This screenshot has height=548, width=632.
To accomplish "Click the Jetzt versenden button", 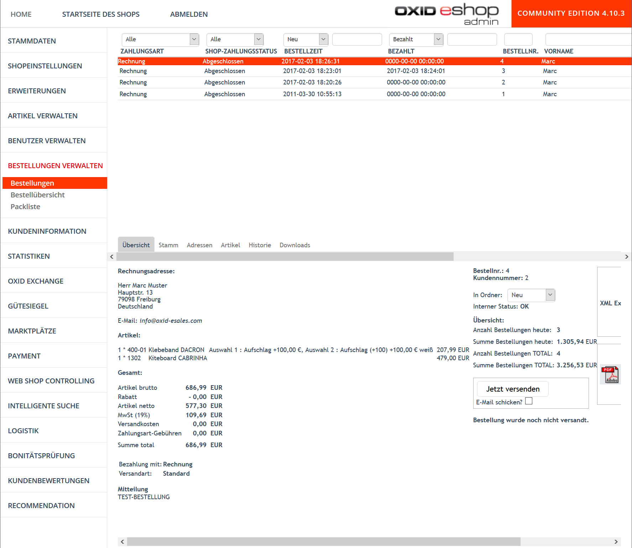I will [x=512, y=389].
